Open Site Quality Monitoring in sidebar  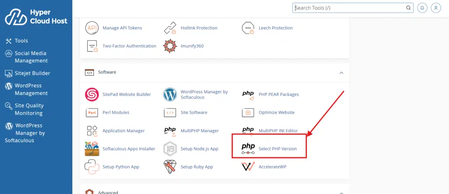click(x=24, y=109)
